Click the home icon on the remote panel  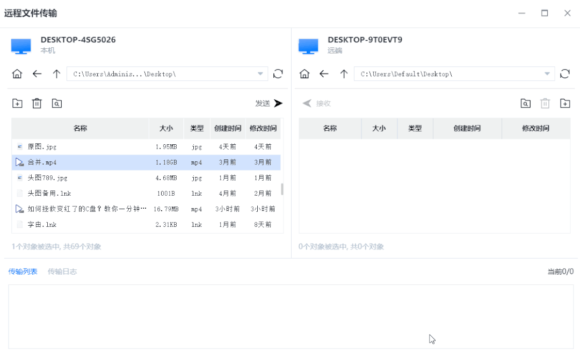click(305, 73)
